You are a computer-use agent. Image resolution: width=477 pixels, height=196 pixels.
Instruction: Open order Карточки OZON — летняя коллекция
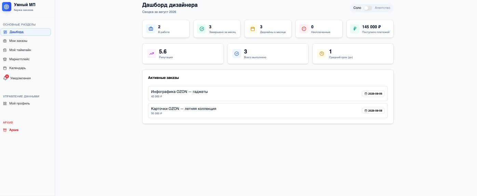[x=268, y=111]
